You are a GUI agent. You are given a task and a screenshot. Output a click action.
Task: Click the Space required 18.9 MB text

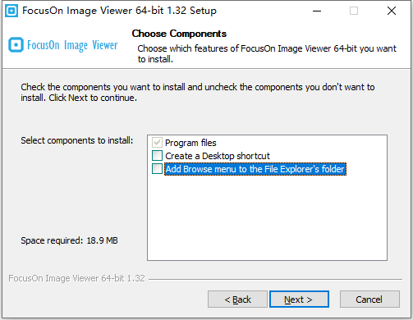[x=69, y=240]
